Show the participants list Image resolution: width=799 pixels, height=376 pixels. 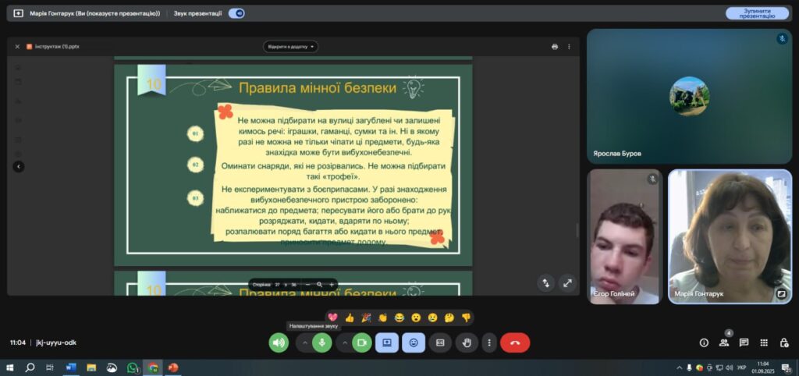(724, 343)
